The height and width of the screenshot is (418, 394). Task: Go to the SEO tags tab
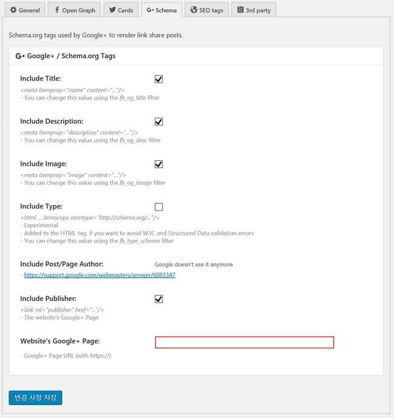click(x=207, y=10)
